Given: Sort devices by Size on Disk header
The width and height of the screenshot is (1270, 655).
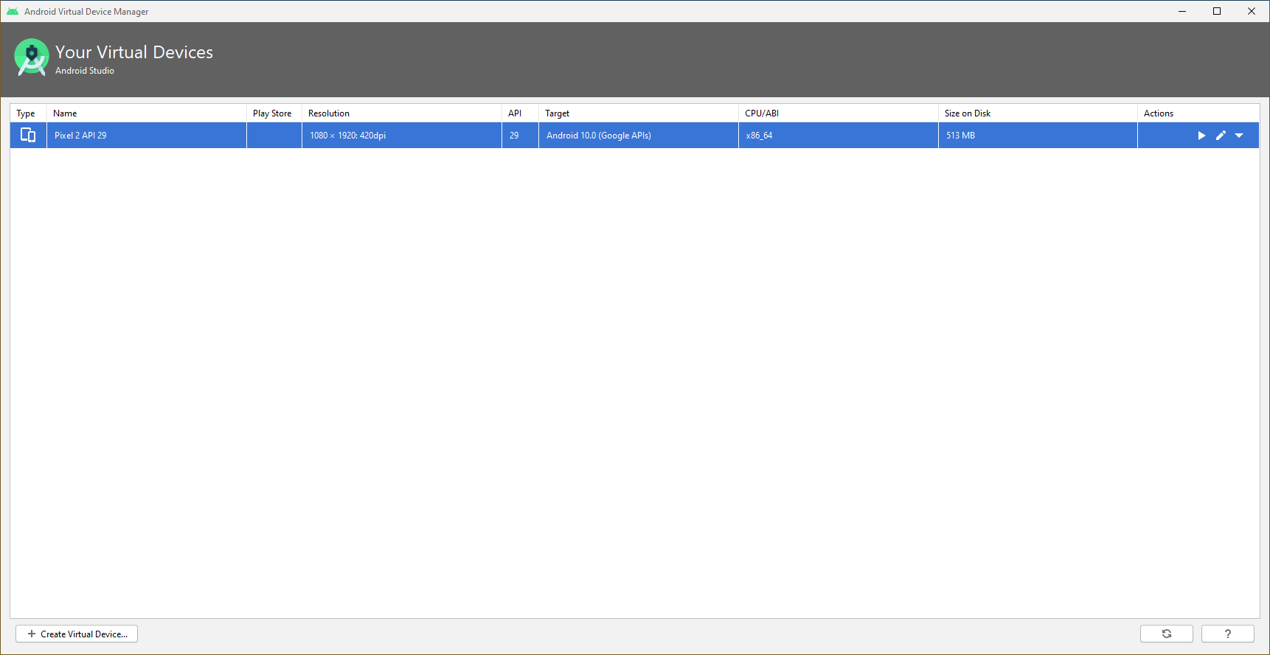Looking at the screenshot, I should click(1038, 113).
